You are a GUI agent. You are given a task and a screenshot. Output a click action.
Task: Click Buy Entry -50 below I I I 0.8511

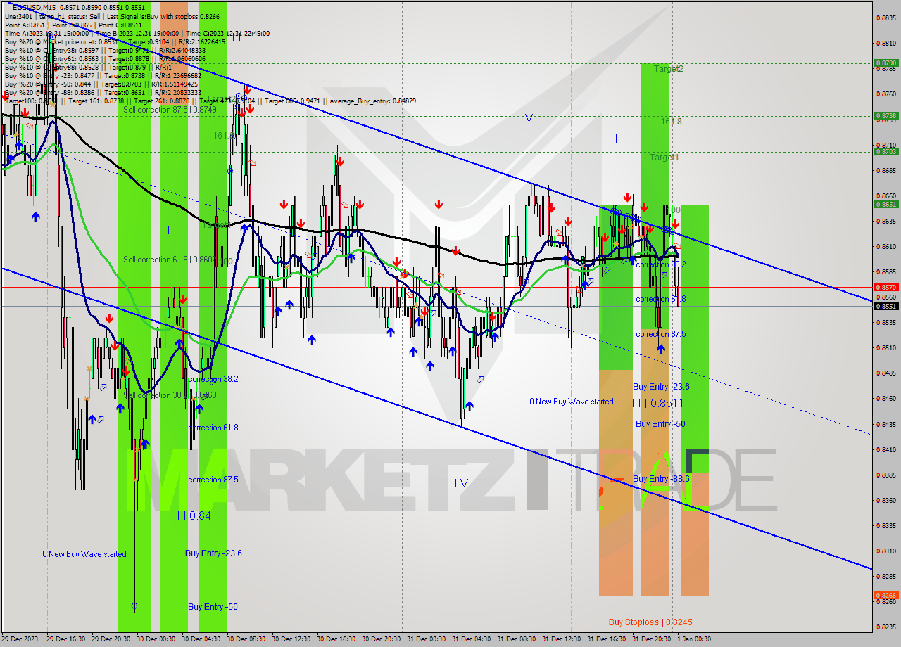pos(660,423)
